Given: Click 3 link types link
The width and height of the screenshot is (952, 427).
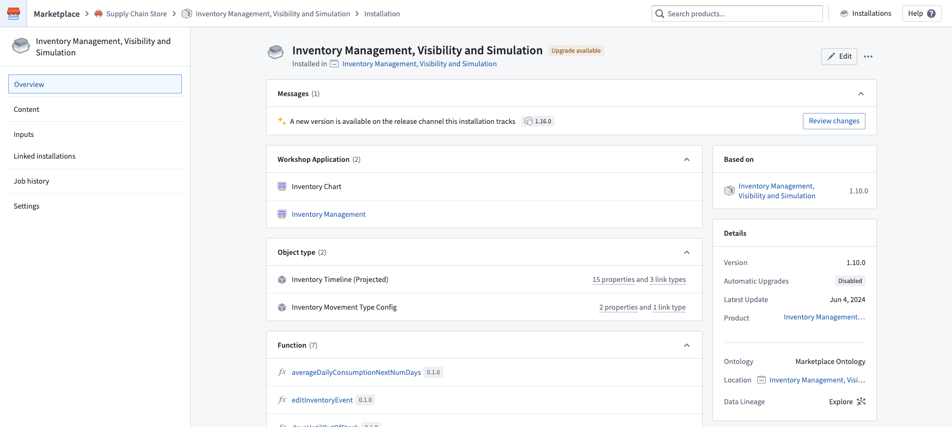Looking at the screenshot, I should click(x=668, y=280).
